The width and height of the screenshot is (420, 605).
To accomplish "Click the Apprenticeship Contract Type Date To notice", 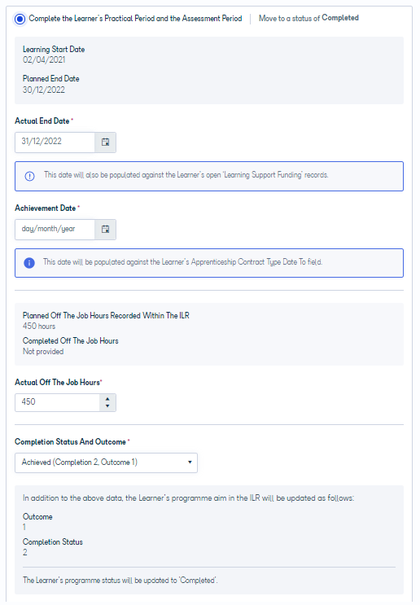I will point(183,262).
